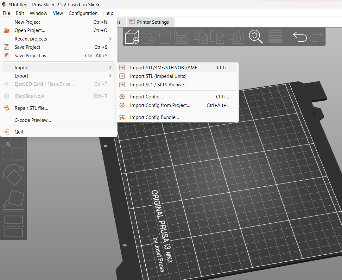Select the Arrange toolbar icon
Screen dimensions: 342x280
click(x=181, y=37)
